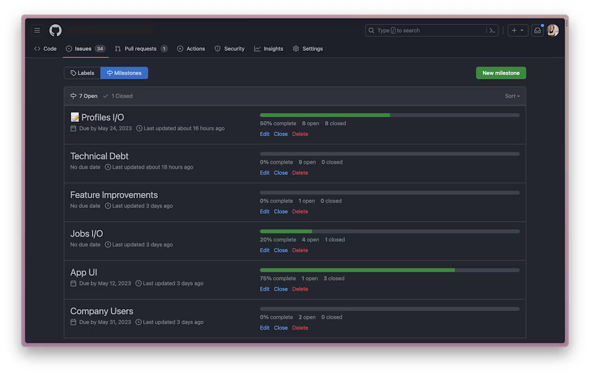Open the hamburger navigation menu
This screenshot has width=590, height=375.
(x=37, y=31)
